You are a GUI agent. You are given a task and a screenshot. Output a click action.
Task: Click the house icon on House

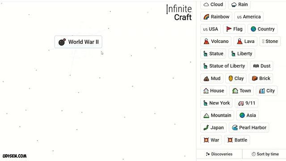coord(206,91)
